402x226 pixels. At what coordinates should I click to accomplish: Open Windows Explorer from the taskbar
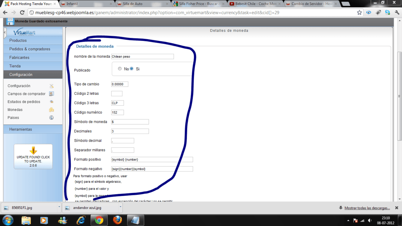point(26,220)
